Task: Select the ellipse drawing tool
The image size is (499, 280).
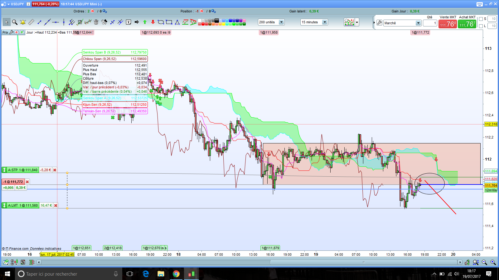Action: tap(161, 22)
